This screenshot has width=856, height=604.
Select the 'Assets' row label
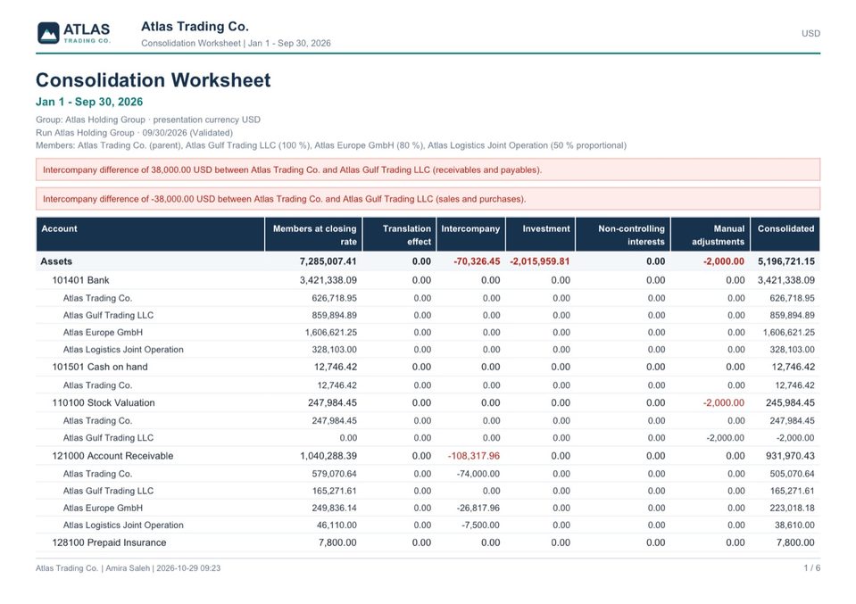(56, 261)
